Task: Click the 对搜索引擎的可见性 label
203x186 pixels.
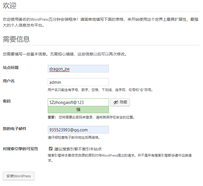Action: pyautogui.click(x=20, y=149)
